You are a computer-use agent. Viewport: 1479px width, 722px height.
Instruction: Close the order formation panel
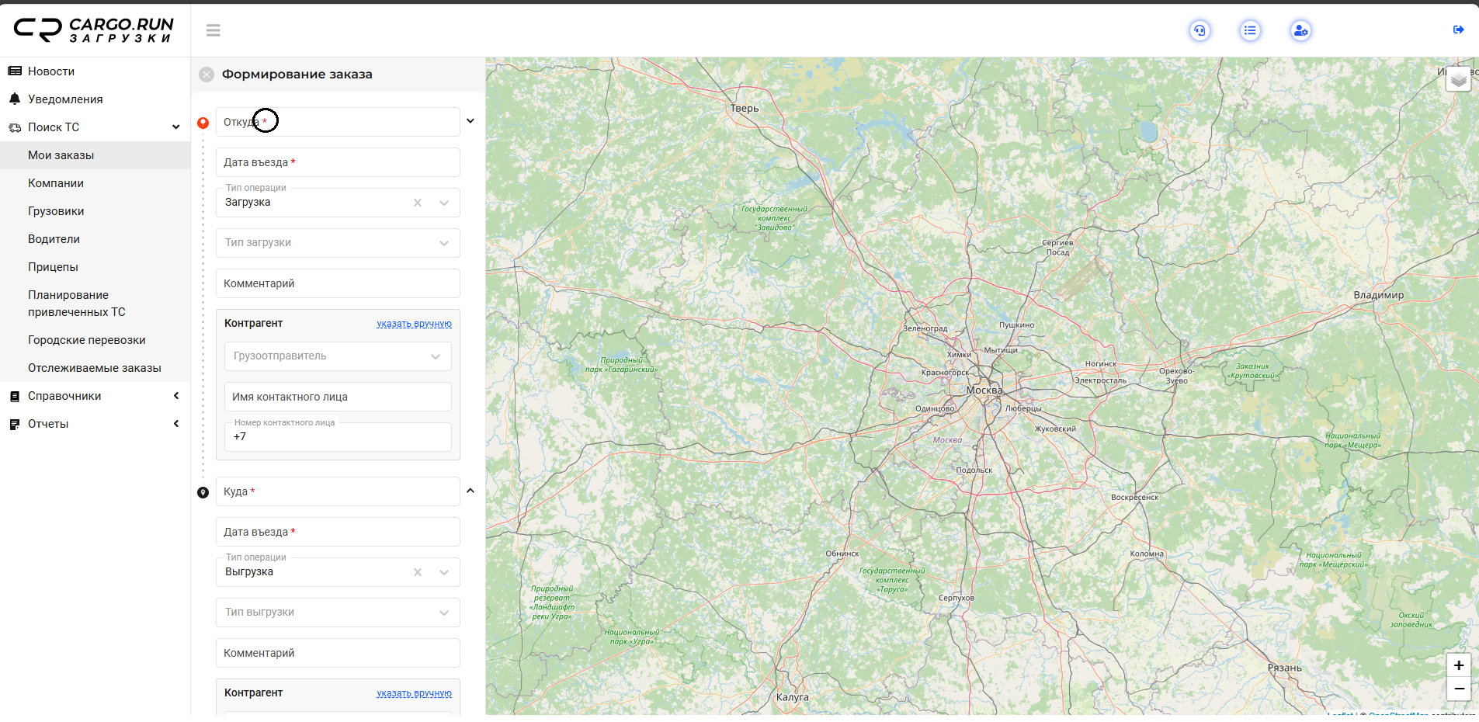[x=207, y=75]
